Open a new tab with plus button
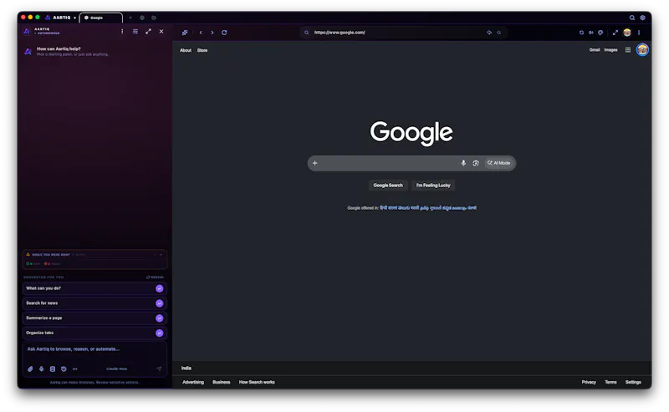669x412 pixels. pos(130,18)
